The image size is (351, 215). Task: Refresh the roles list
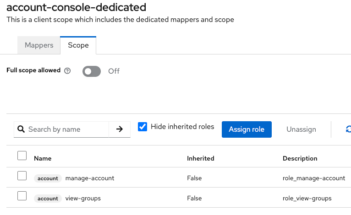tap(348, 129)
